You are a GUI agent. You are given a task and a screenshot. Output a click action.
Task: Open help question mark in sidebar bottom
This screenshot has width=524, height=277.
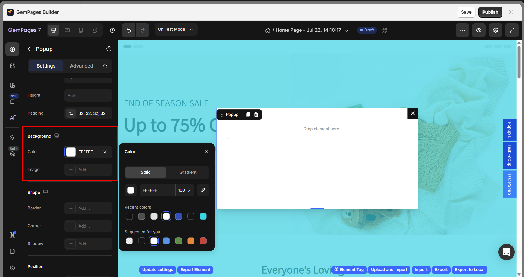click(12, 268)
